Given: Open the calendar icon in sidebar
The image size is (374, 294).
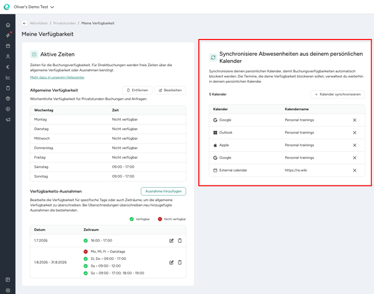Looking at the screenshot, I should pyautogui.click(x=8, y=46).
